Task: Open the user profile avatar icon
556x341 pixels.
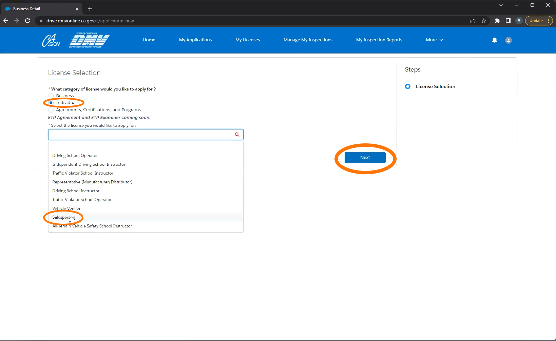Action: click(508, 40)
